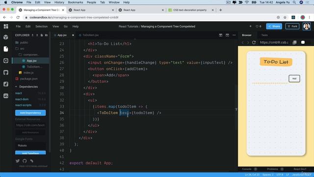Click the plus icon in sandbox header
Image resolution: width=314 pixels, height=177 pixels.
click(250, 26)
